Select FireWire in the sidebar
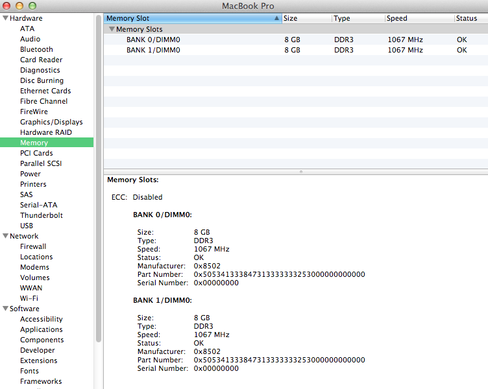The image size is (488, 389). 34,112
